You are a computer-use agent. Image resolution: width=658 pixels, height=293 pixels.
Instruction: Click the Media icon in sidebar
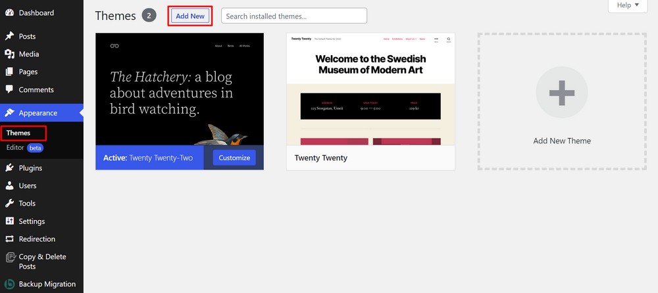(9, 54)
